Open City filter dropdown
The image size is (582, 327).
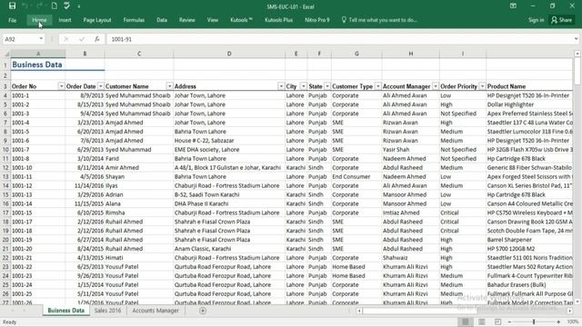tap(303, 86)
